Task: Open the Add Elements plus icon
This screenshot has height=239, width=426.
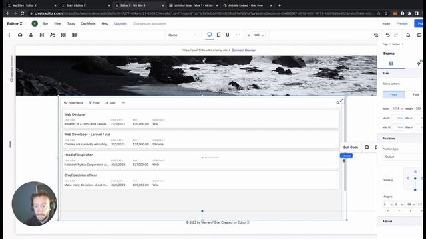Action: pos(9,35)
